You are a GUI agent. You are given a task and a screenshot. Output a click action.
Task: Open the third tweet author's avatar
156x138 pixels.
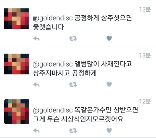point(16,112)
